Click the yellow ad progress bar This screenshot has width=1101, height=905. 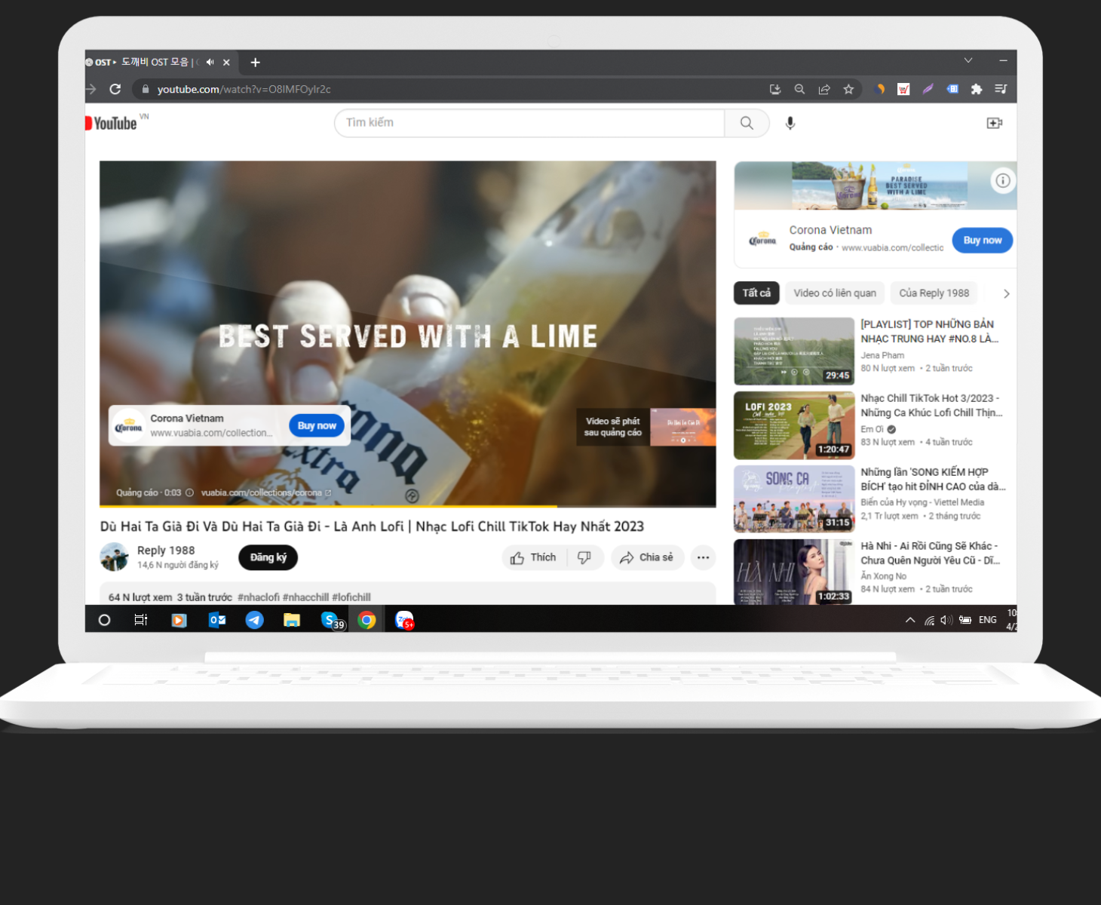tap(328, 506)
